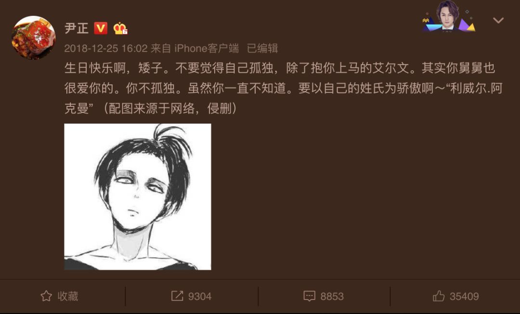Open reposts count 9304

tap(200, 296)
